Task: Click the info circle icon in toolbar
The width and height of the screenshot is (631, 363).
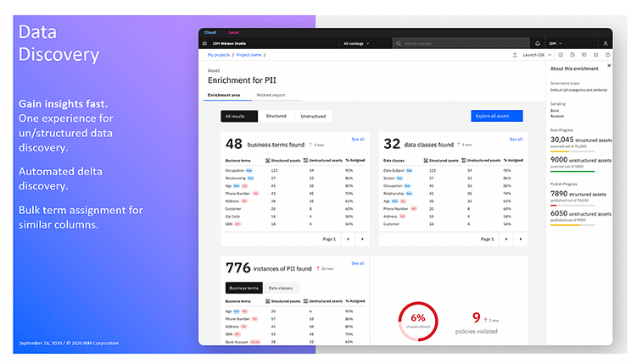Action: (560, 55)
